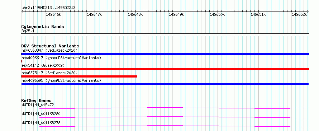Click the 149652k ruler tick label

299,14
